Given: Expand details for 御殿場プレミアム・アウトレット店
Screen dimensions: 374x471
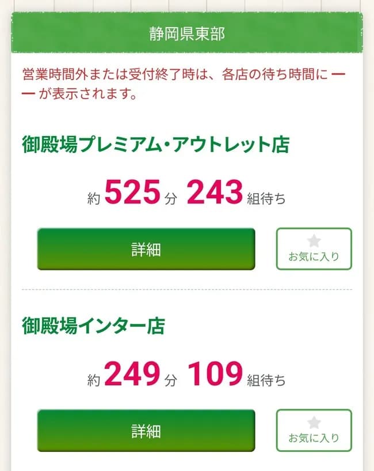Looking at the screenshot, I should click(x=146, y=249).
